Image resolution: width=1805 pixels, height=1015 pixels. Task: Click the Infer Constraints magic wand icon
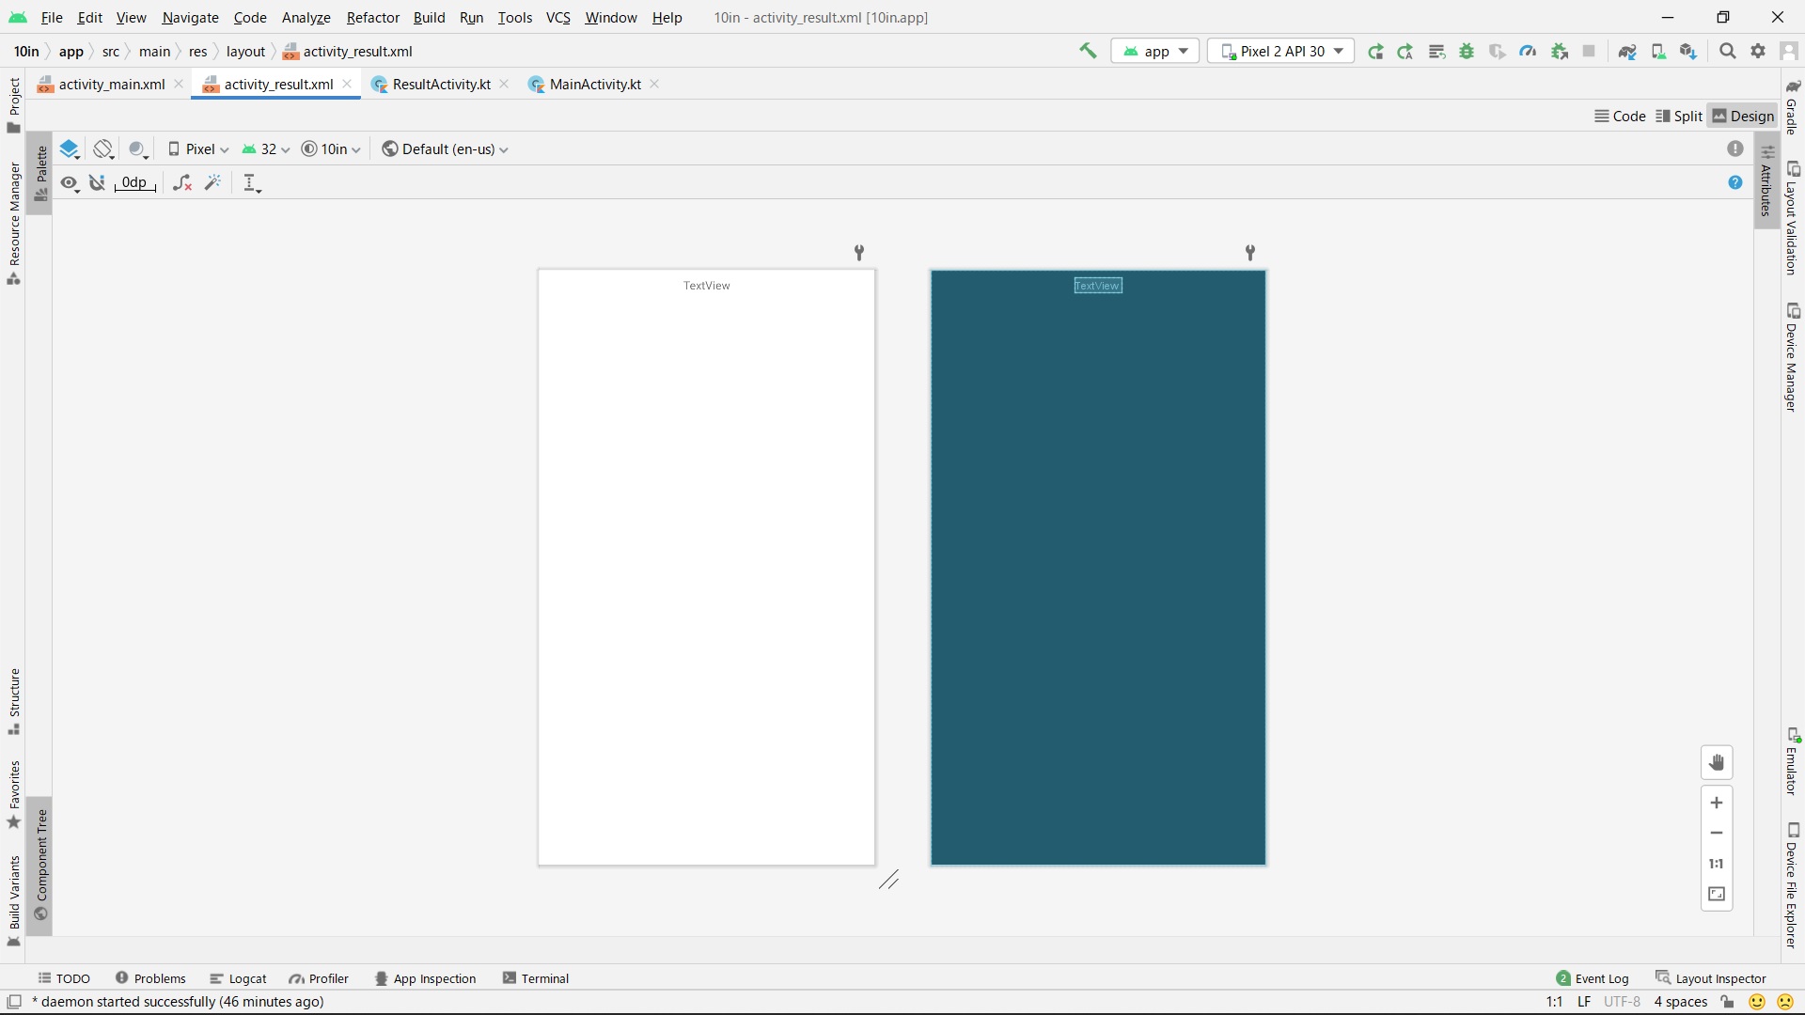pyautogui.click(x=213, y=182)
